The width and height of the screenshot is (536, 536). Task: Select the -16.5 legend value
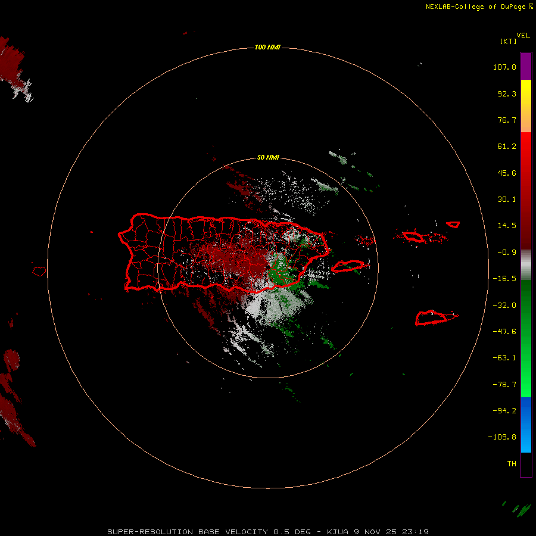tap(504, 279)
